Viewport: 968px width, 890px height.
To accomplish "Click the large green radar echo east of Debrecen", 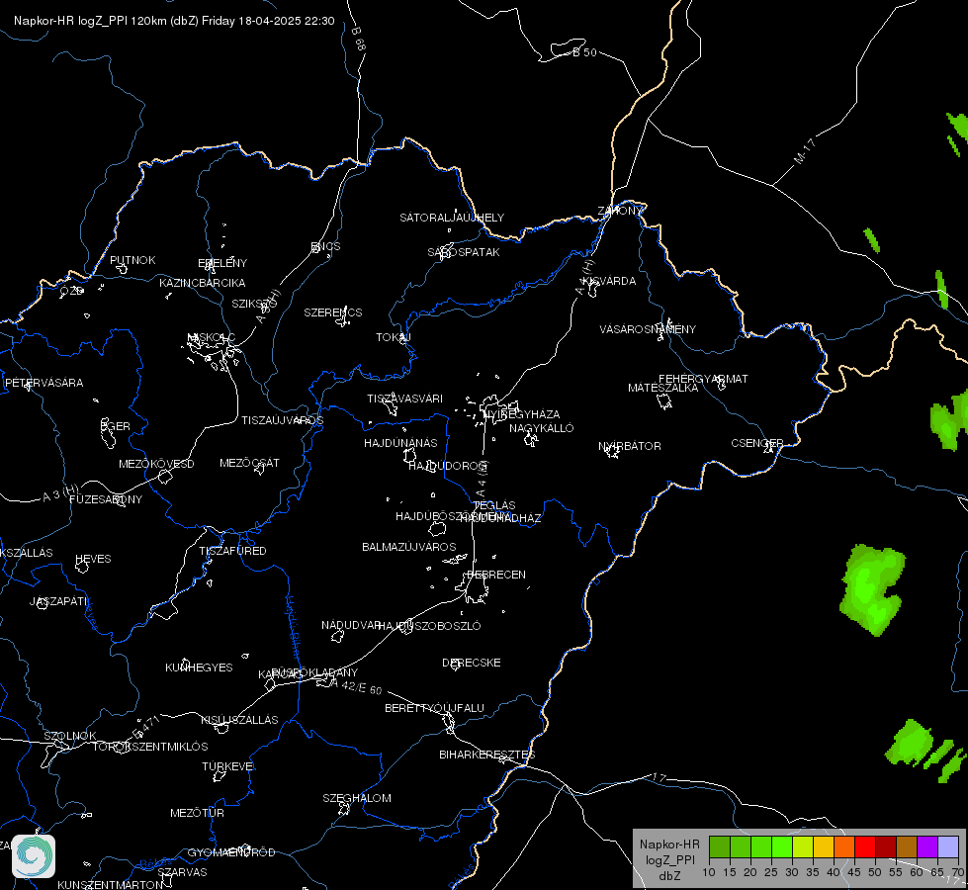I will point(871,588).
